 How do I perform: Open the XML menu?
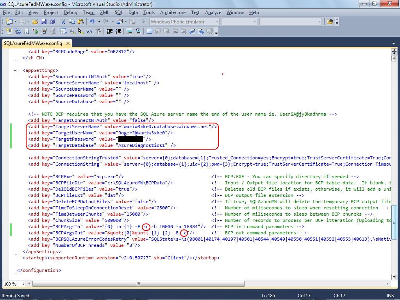pyautogui.click(x=104, y=12)
